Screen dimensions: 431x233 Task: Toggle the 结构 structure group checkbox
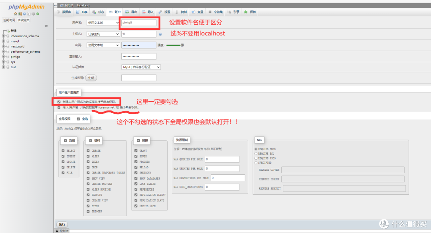click(91, 140)
